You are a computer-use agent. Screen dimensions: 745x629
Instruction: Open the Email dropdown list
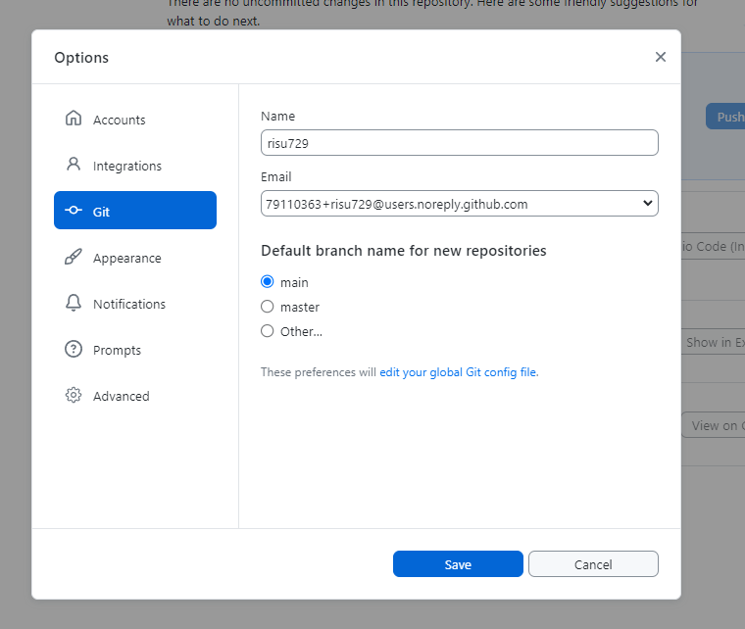tap(459, 204)
